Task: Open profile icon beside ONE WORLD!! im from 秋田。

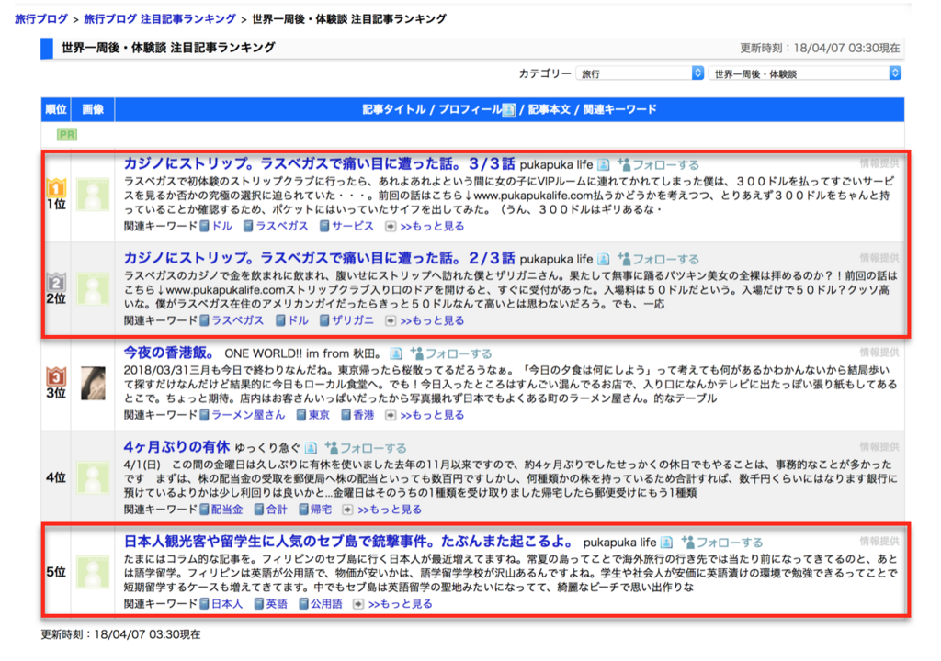Action: [396, 353]
